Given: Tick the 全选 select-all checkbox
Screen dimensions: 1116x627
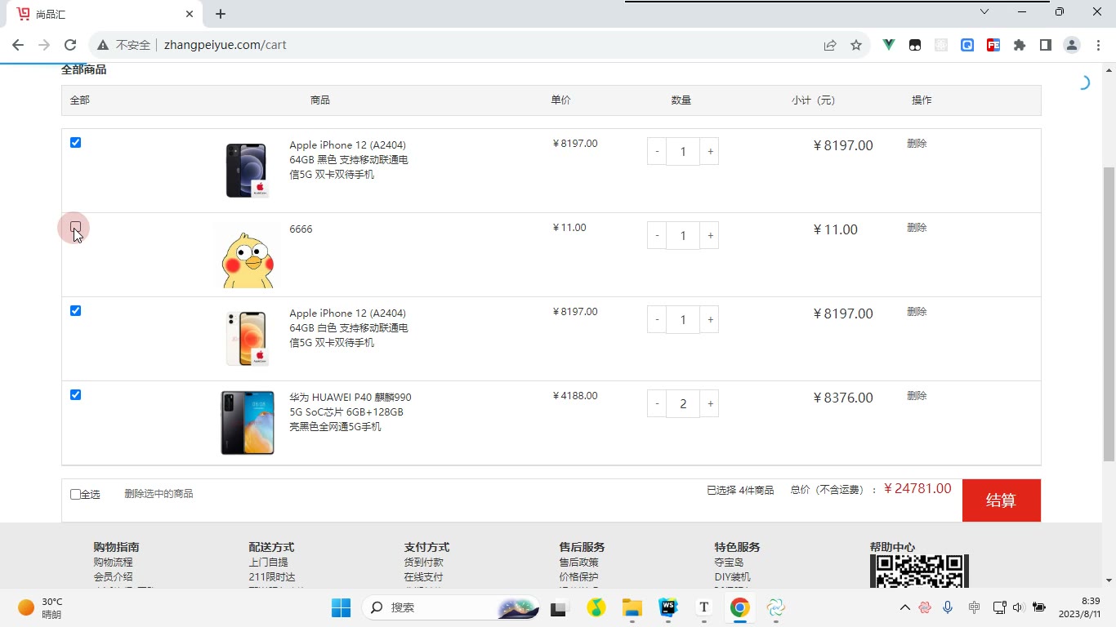Looking at the screenshot, I should [x=76, y=494].
